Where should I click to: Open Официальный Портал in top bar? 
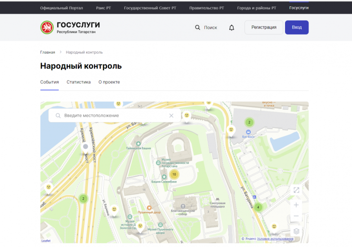pyautogui.click(x=62, y=8)
